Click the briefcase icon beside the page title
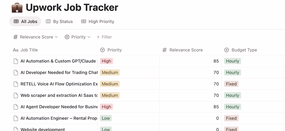 17,8
